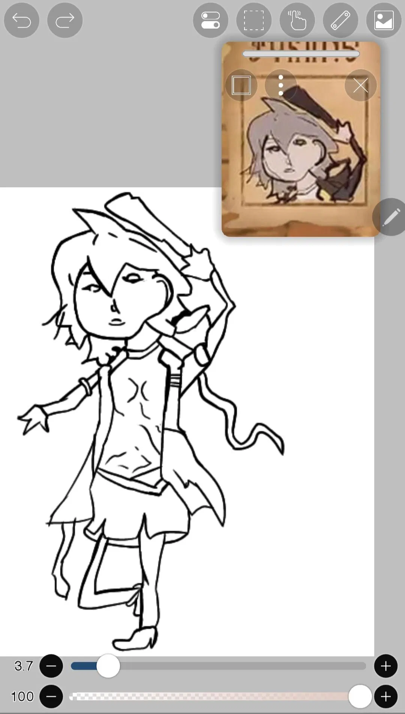The height and width of the screenshot is (714, 405).
Task: Click the opacity slider track
Action: [x=210, y=696]
